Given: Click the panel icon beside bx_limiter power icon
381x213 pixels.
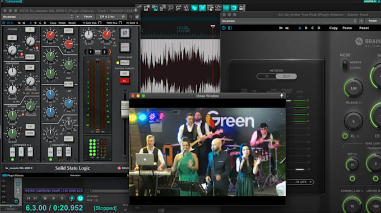Looking at the screenshot, I should click(x=230, y=28).
